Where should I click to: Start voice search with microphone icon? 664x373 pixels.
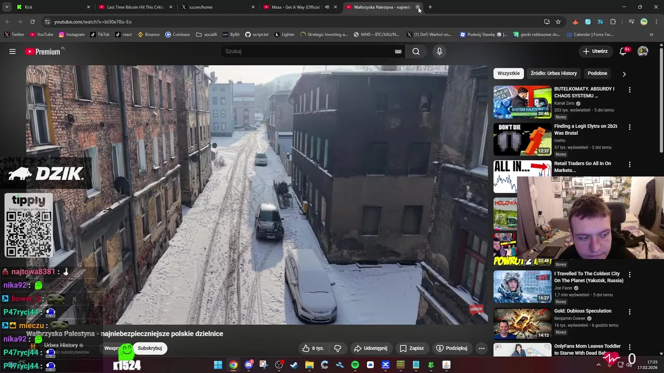(439, 51)
